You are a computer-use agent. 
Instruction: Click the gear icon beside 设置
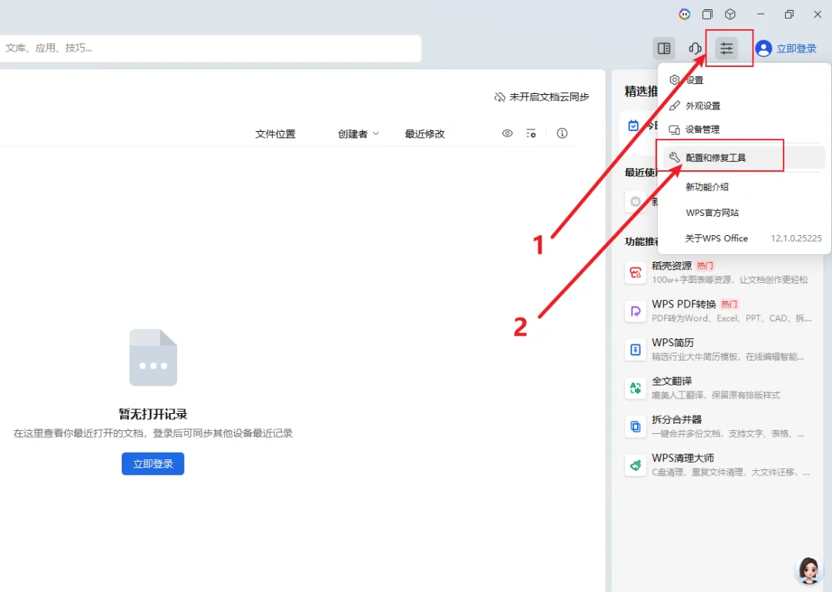(674, 79)
